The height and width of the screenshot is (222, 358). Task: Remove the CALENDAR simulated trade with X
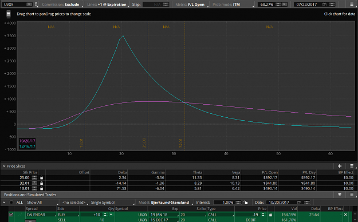point(345,215)
